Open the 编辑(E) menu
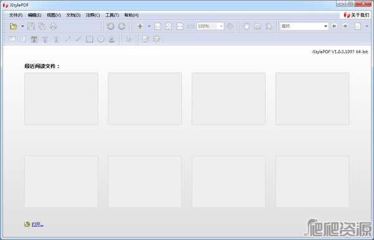374x240 pixels. coord(34,15)
